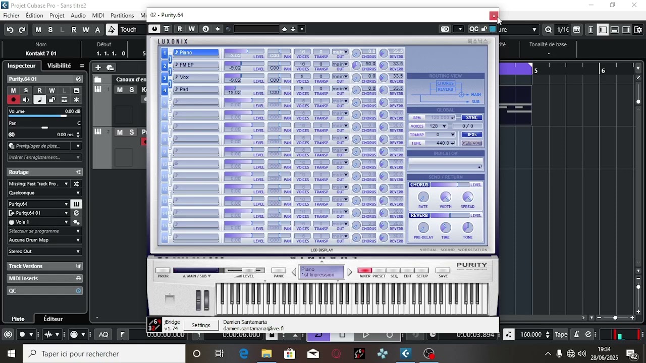Select the Vox channel name in mixer

[196, 77]
